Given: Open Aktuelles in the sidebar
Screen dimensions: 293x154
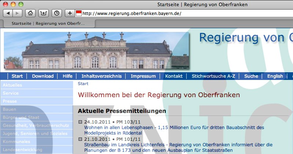Looking at the screenshot, I should point(37,85).
